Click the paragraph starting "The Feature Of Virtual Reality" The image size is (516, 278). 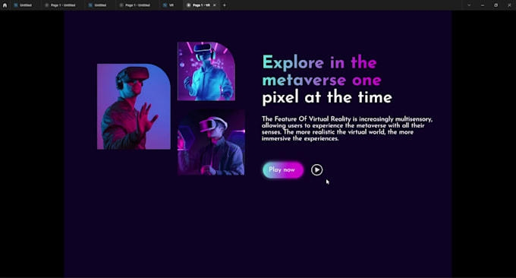[x=348, y=128]
